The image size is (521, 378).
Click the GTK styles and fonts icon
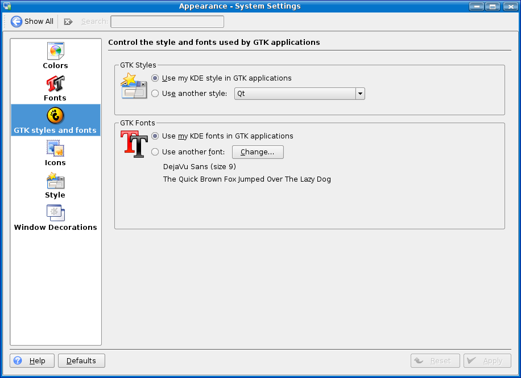click(x=55, y=116)
